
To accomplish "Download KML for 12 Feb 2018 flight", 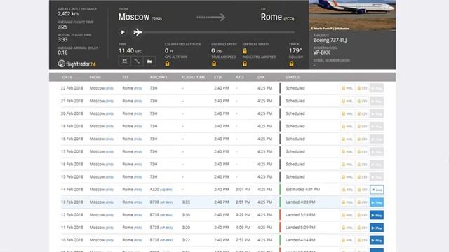I will 347,215.
